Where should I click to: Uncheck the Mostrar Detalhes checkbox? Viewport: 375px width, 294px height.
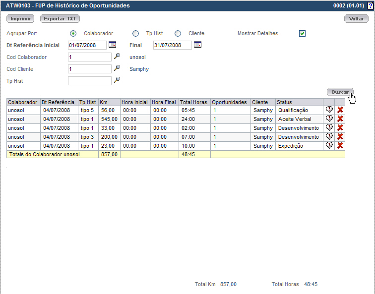[302, 34]
